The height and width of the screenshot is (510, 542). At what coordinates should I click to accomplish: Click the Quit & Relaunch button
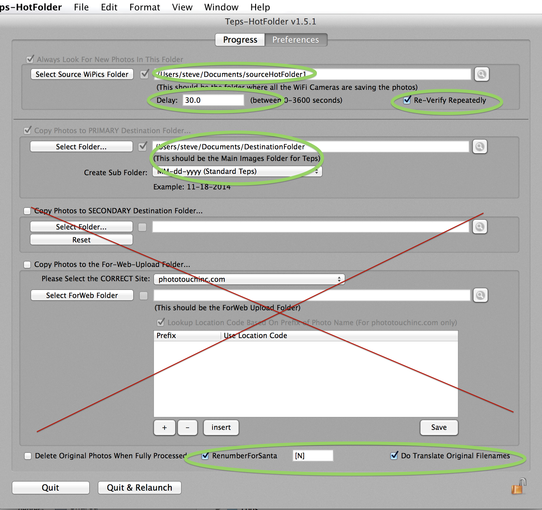pos(140,488)
